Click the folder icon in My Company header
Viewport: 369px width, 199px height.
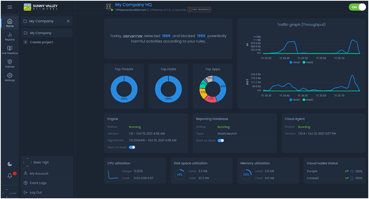pos(25,21)
